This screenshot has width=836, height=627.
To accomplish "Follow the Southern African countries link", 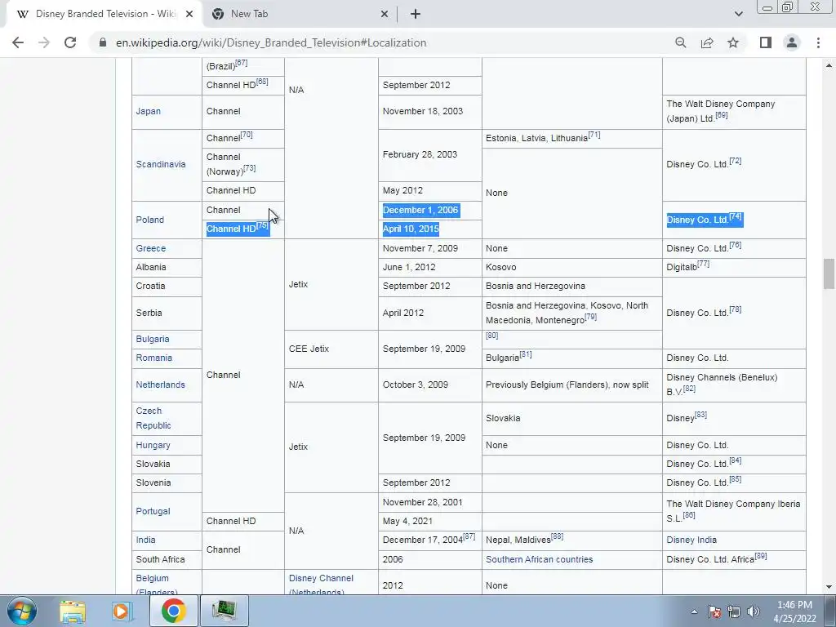I will (539, 559).
